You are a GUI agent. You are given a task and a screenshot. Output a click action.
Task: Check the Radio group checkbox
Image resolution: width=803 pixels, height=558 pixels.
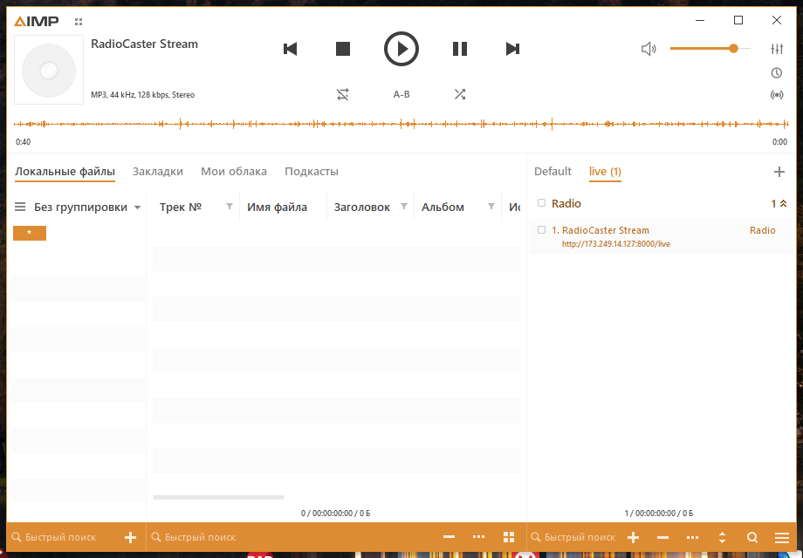point(541,203)
